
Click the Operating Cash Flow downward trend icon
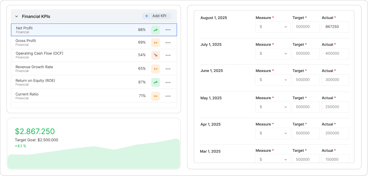[x=155, y=55]
